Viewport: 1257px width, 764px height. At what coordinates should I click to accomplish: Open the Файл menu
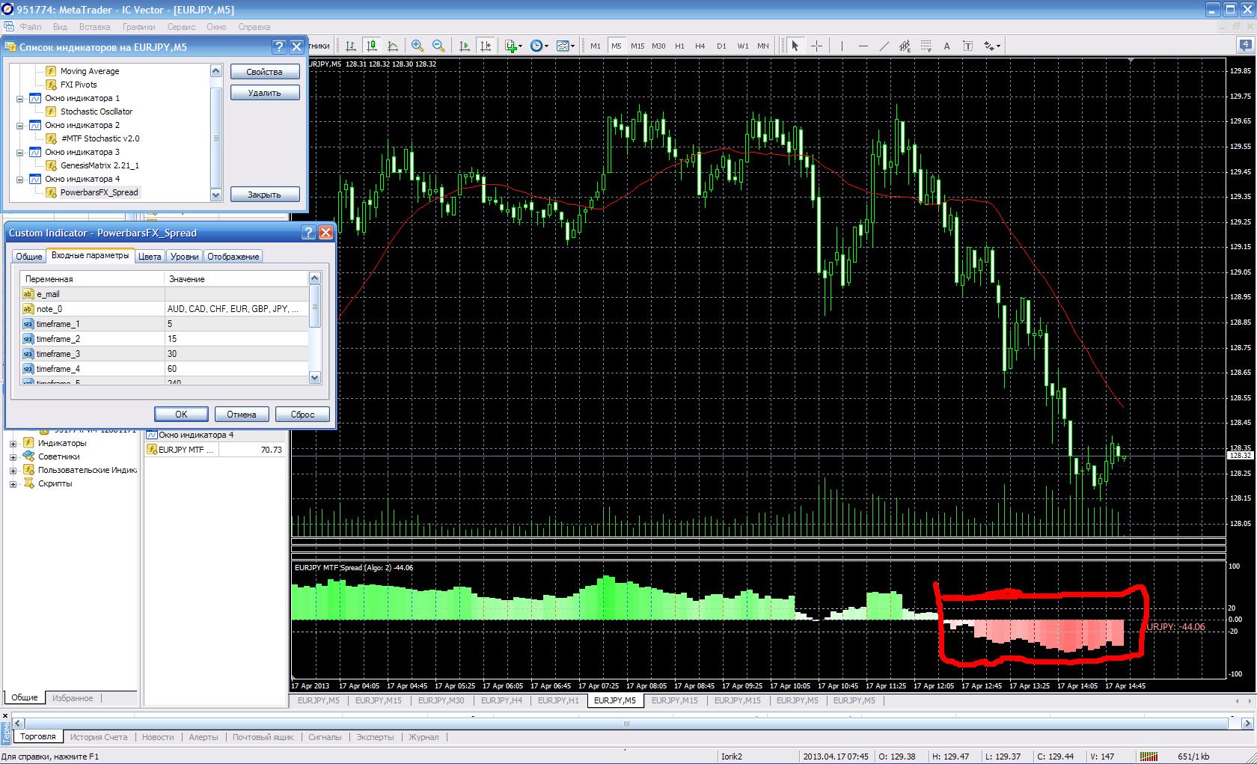[x=31, y=27]
